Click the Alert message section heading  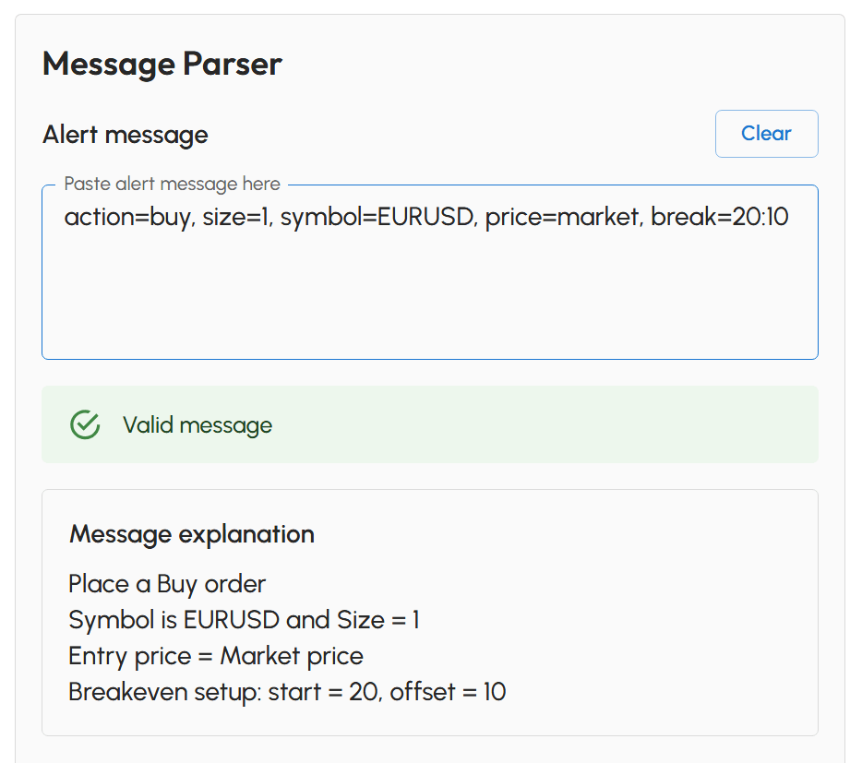tap(124, 135)
